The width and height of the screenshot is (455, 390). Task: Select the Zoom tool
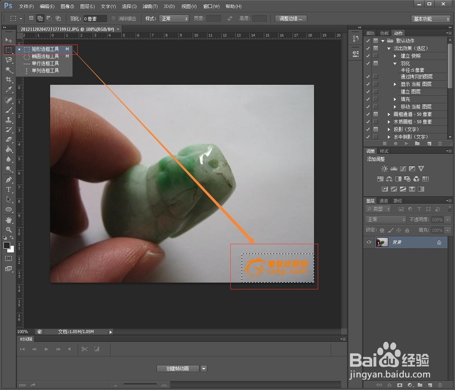coord(8,230)
